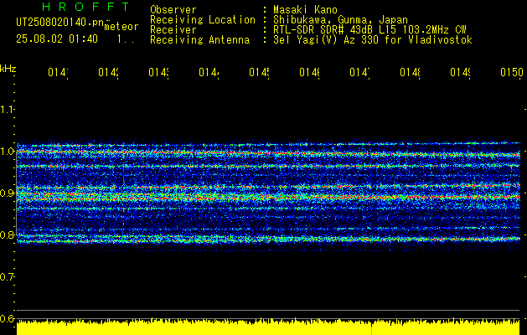Select the file name UT2508020140.pn

pyautogui.click(x=60, y=23)
